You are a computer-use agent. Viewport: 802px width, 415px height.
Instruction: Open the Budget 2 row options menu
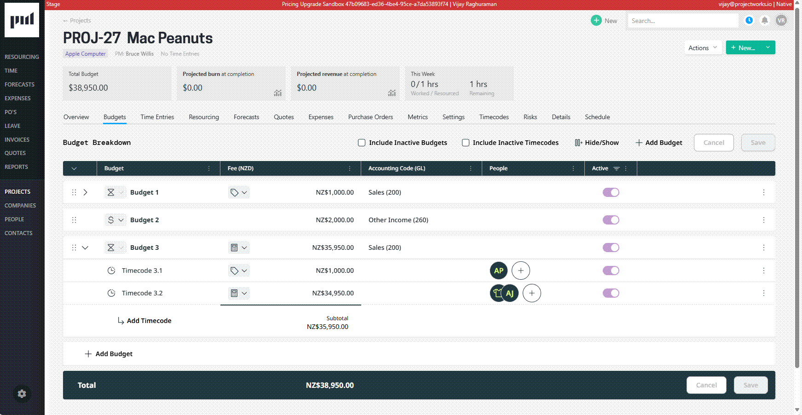[763, 220]
